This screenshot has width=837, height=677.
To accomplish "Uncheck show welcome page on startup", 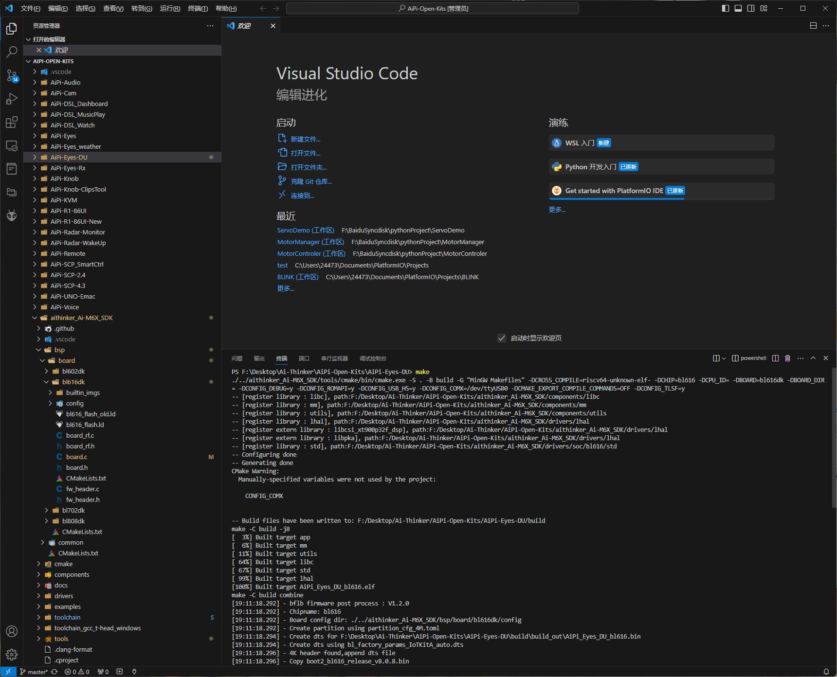I will (502, 338).
